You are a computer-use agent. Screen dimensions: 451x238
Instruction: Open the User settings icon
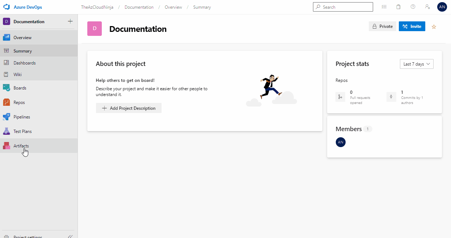click(x=427, y=7)
